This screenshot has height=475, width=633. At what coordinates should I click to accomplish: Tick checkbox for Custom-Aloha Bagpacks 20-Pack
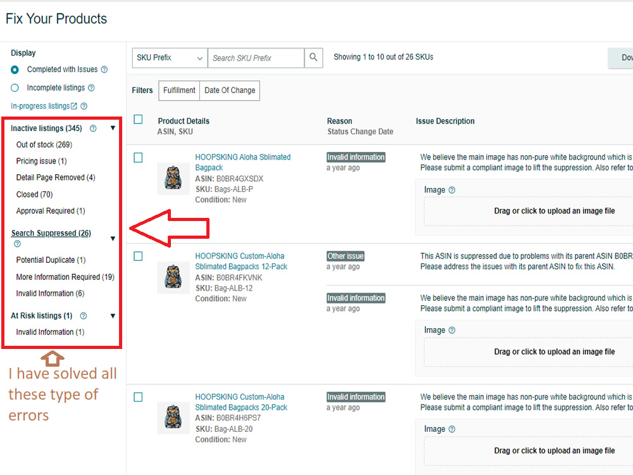[138, 397]
